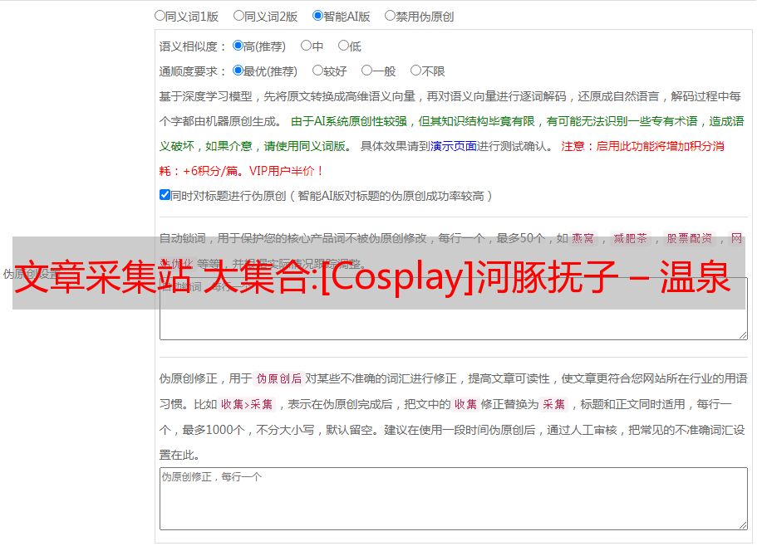Select the 同义词1版 radio option
The width and height of the screenshot is (757, 546).
tap(160, 16)
